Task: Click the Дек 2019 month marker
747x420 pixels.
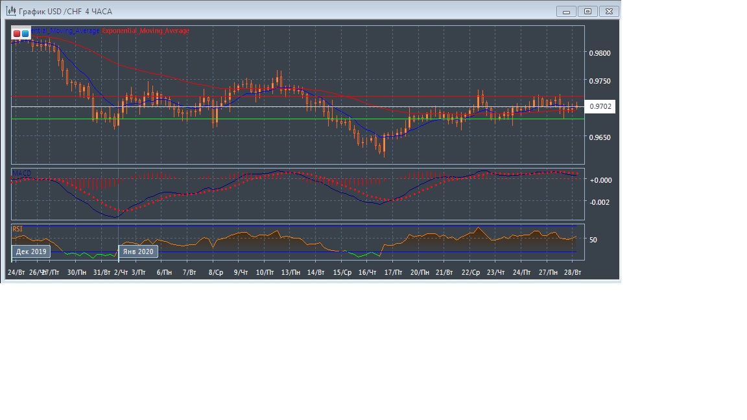Action: pyautogui.click(x=31, y=251)
